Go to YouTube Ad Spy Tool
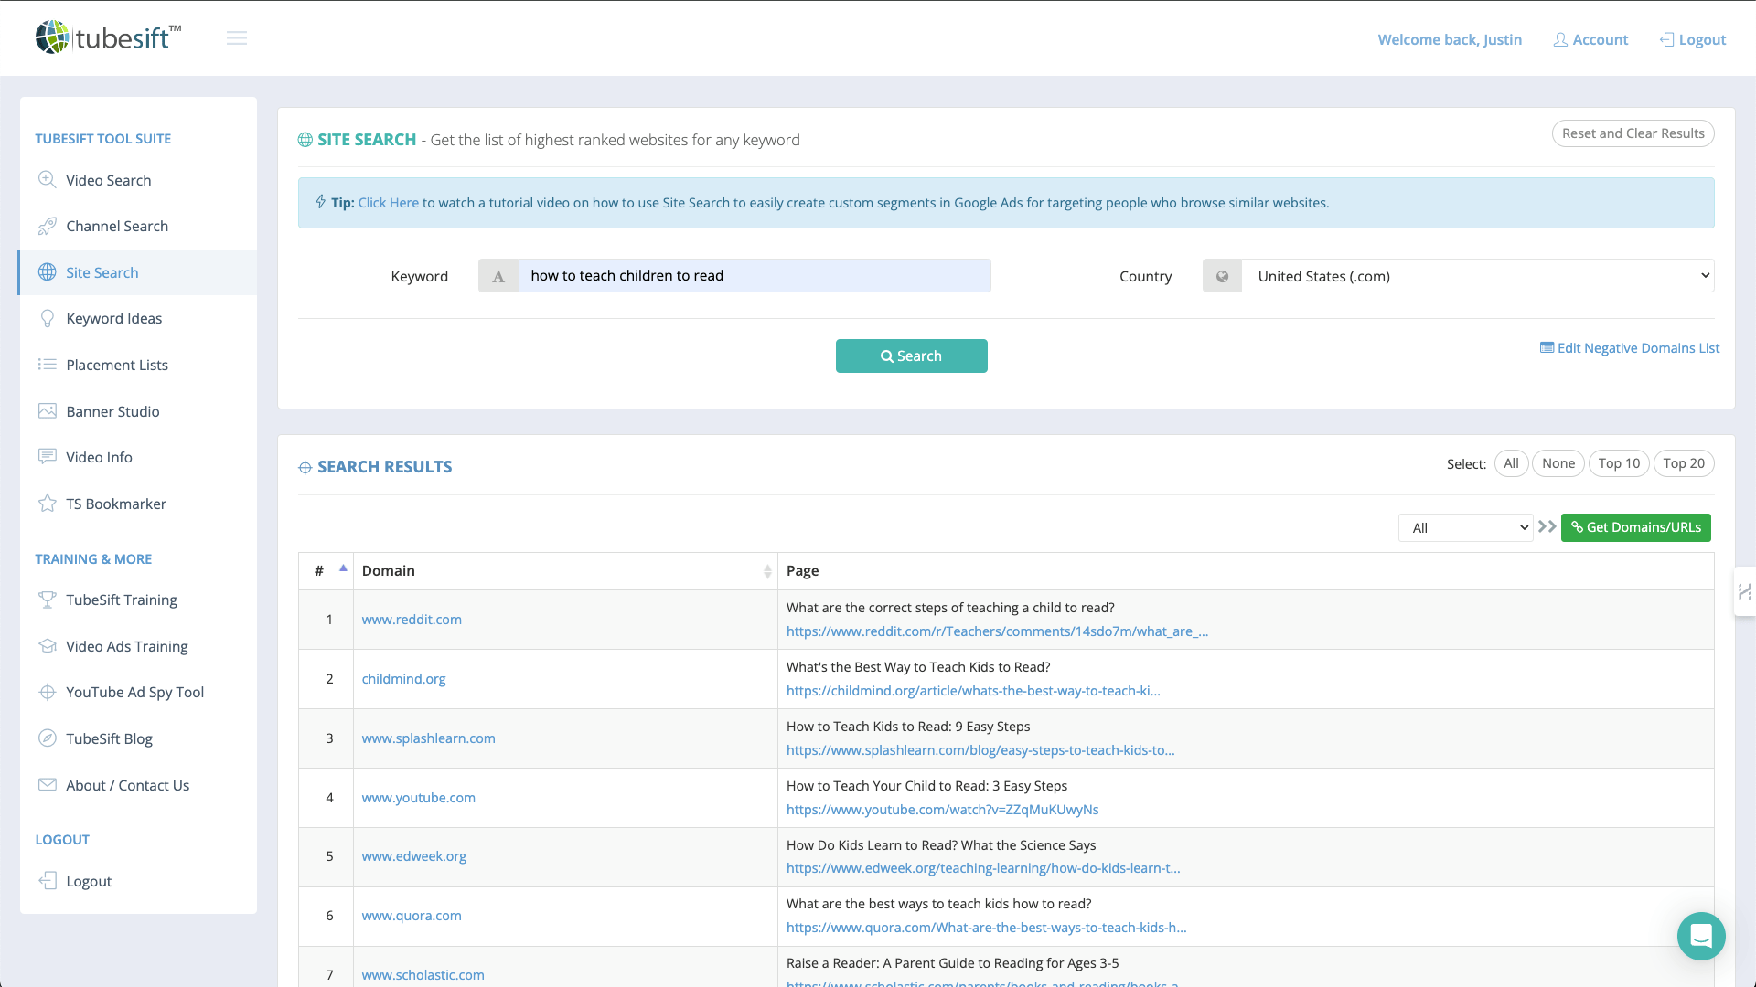The image size is (1756, 987). click(x=134, y=692)
